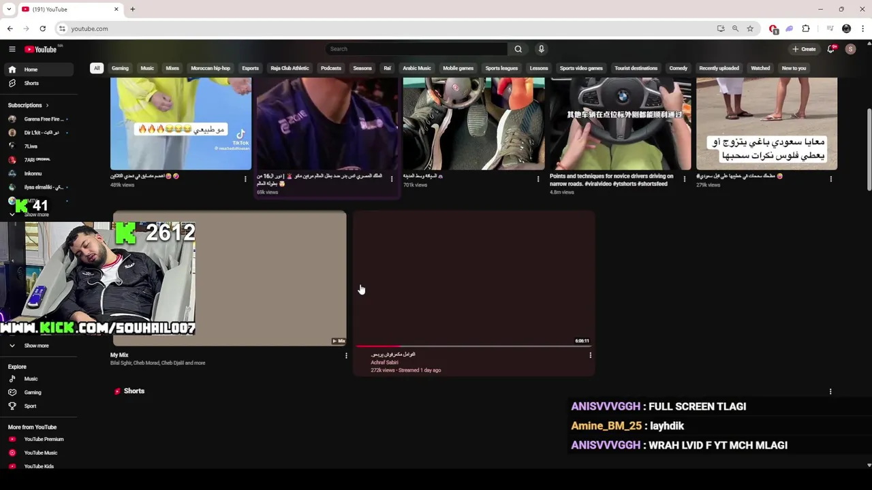This screenshot has height=490, width=872.
Task: Open Sport under Explore
Action: 40,406
